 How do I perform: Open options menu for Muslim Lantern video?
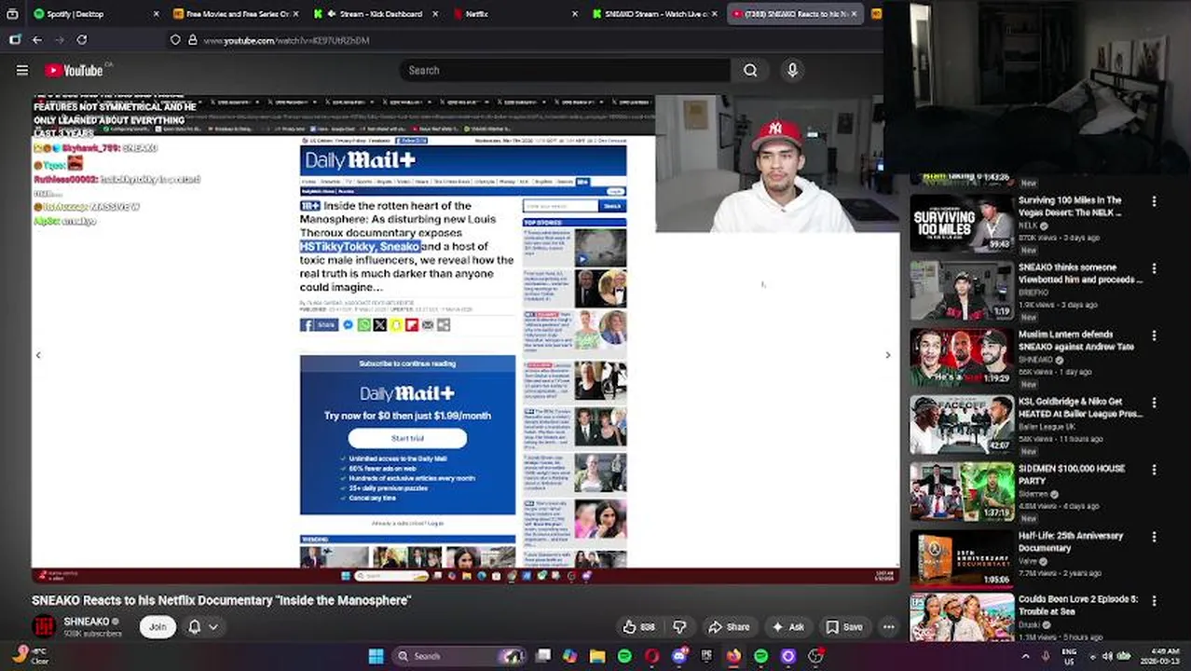(1154, 335)
